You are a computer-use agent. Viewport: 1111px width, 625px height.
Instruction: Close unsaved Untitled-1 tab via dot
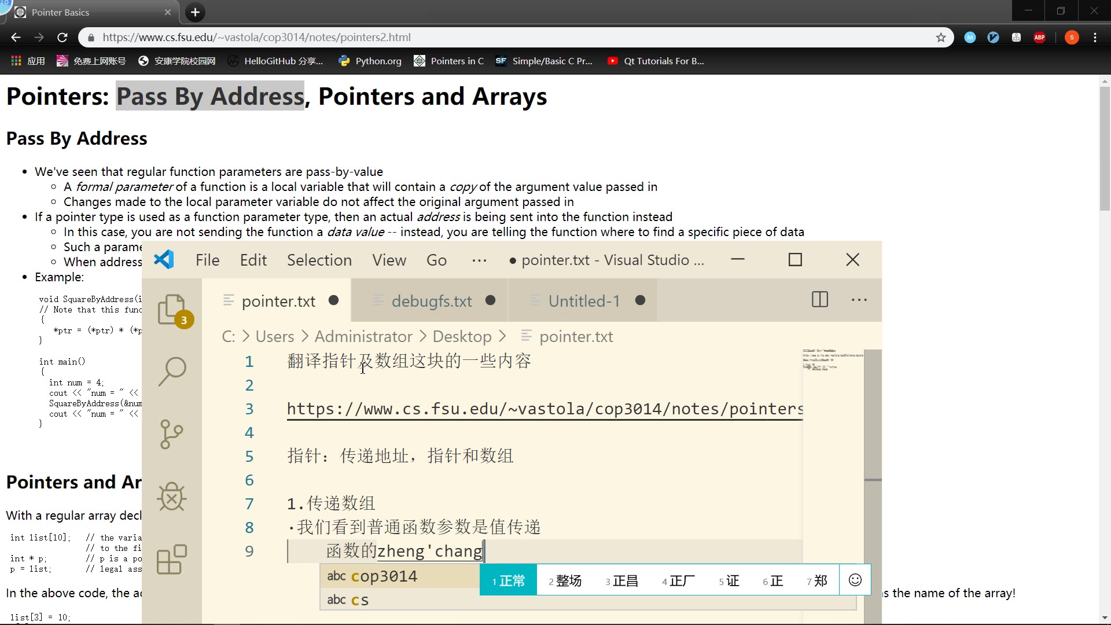pyautogui.click(x=640, y=300)
